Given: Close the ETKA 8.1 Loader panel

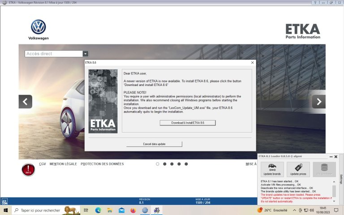Looking at the screenshot, I should (336, 157).
